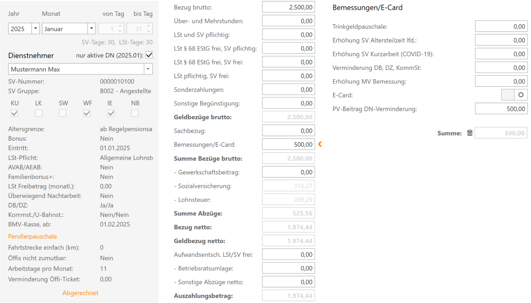
Task: Click the orange Abgerechnet link
Action: tap(81, 293)
